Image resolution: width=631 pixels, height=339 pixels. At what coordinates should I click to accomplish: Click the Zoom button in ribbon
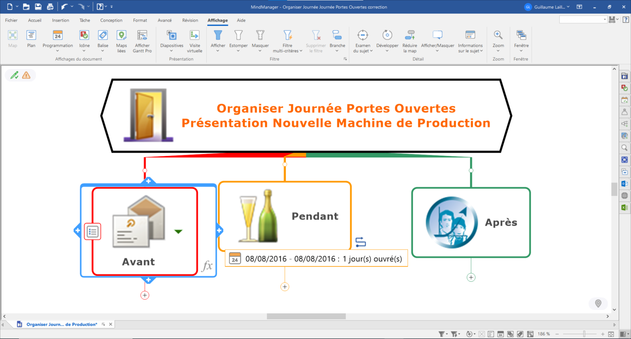coord(498,35)
